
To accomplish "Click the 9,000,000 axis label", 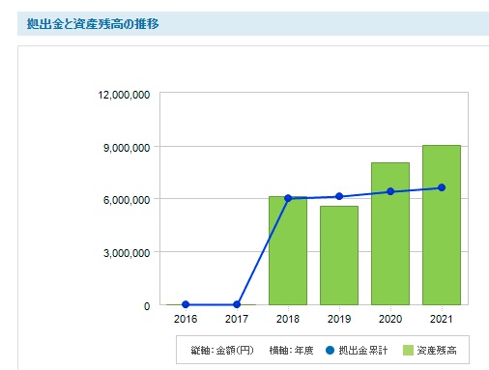I will 127,148.
